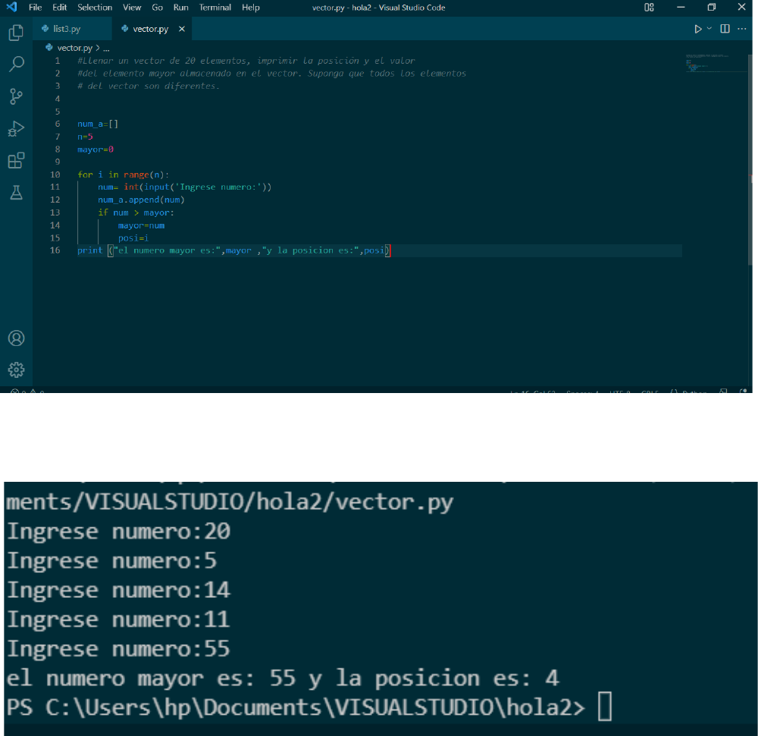Viewport: 758px width, 736px height.
Task: Open the Terminal menu
Action: (x=215, y=8)
